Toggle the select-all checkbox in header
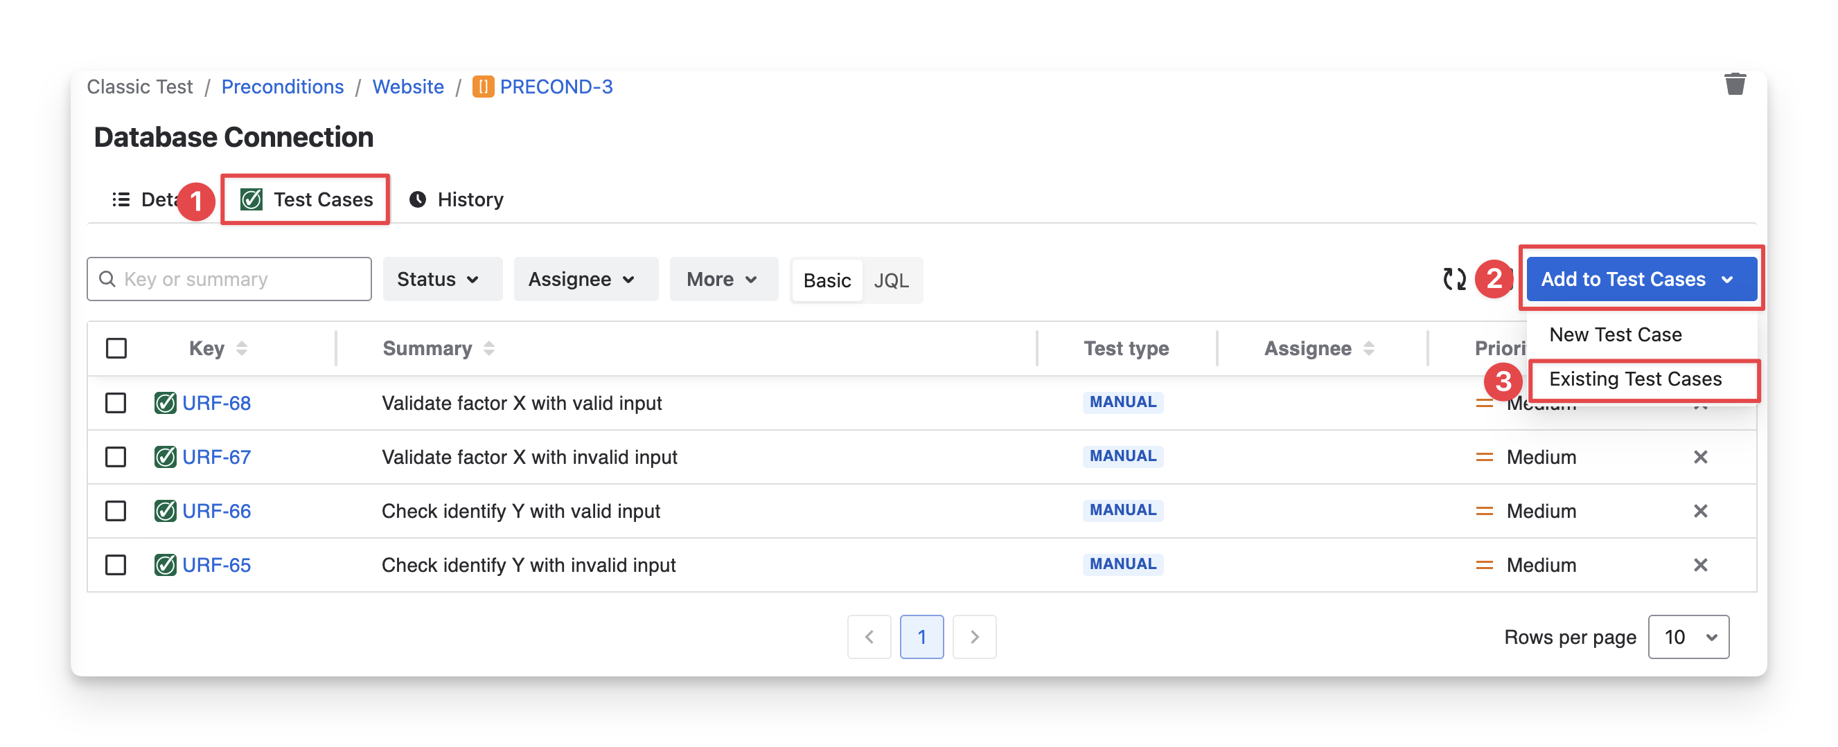 (116, 348)
